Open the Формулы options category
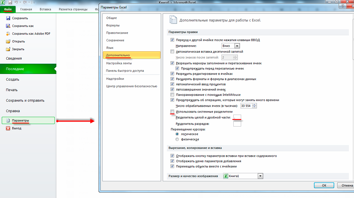Image resolution: width=354 pixels, height=198 pixels. click(113, 25)
